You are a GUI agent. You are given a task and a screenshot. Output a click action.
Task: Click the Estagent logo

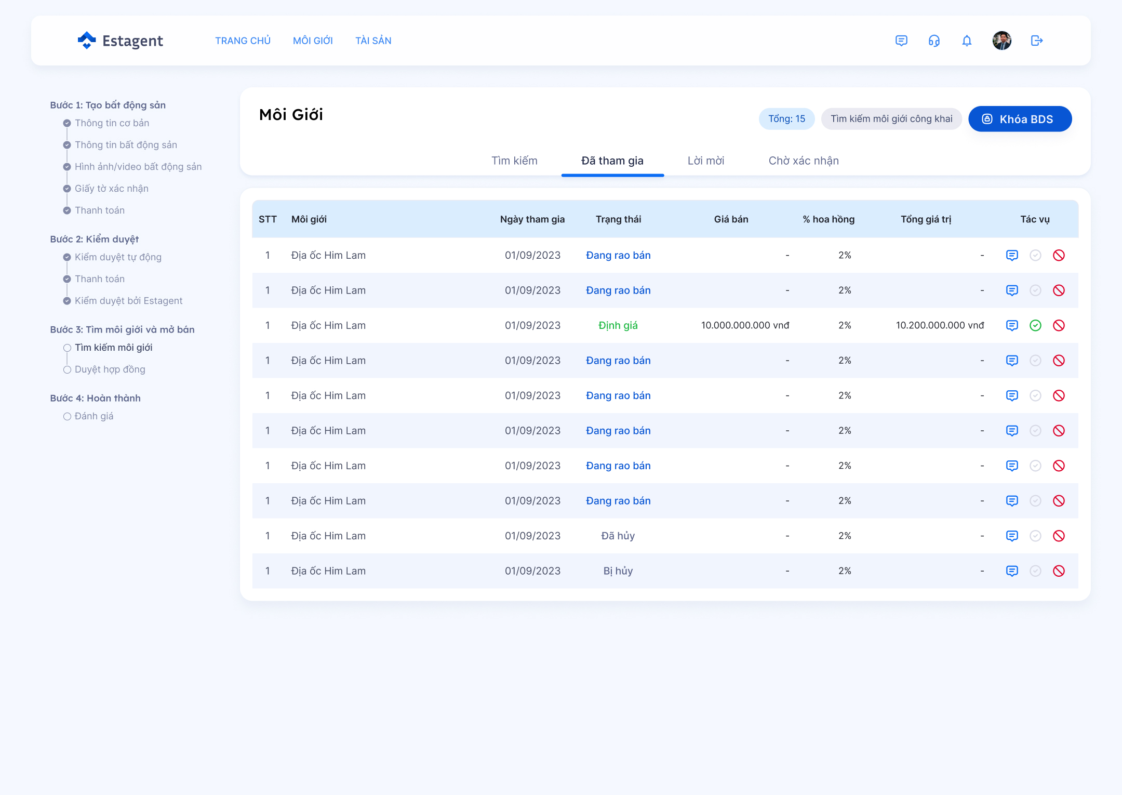120,41
